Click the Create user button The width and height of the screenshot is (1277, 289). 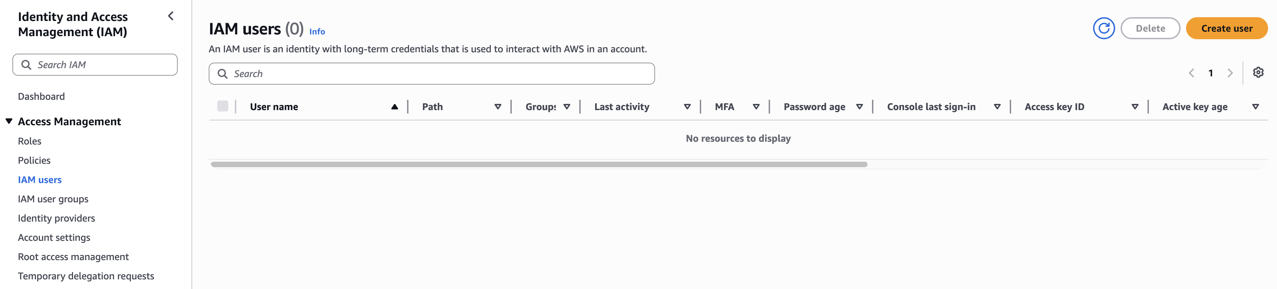point(1226,28)
